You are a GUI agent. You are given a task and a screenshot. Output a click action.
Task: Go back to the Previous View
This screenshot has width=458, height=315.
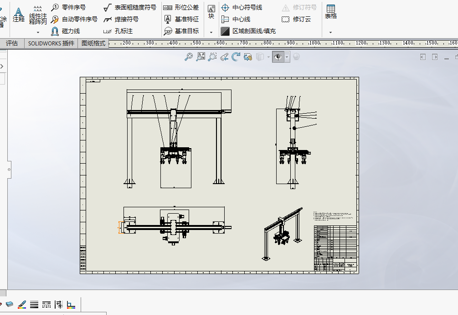coord(224,56)
